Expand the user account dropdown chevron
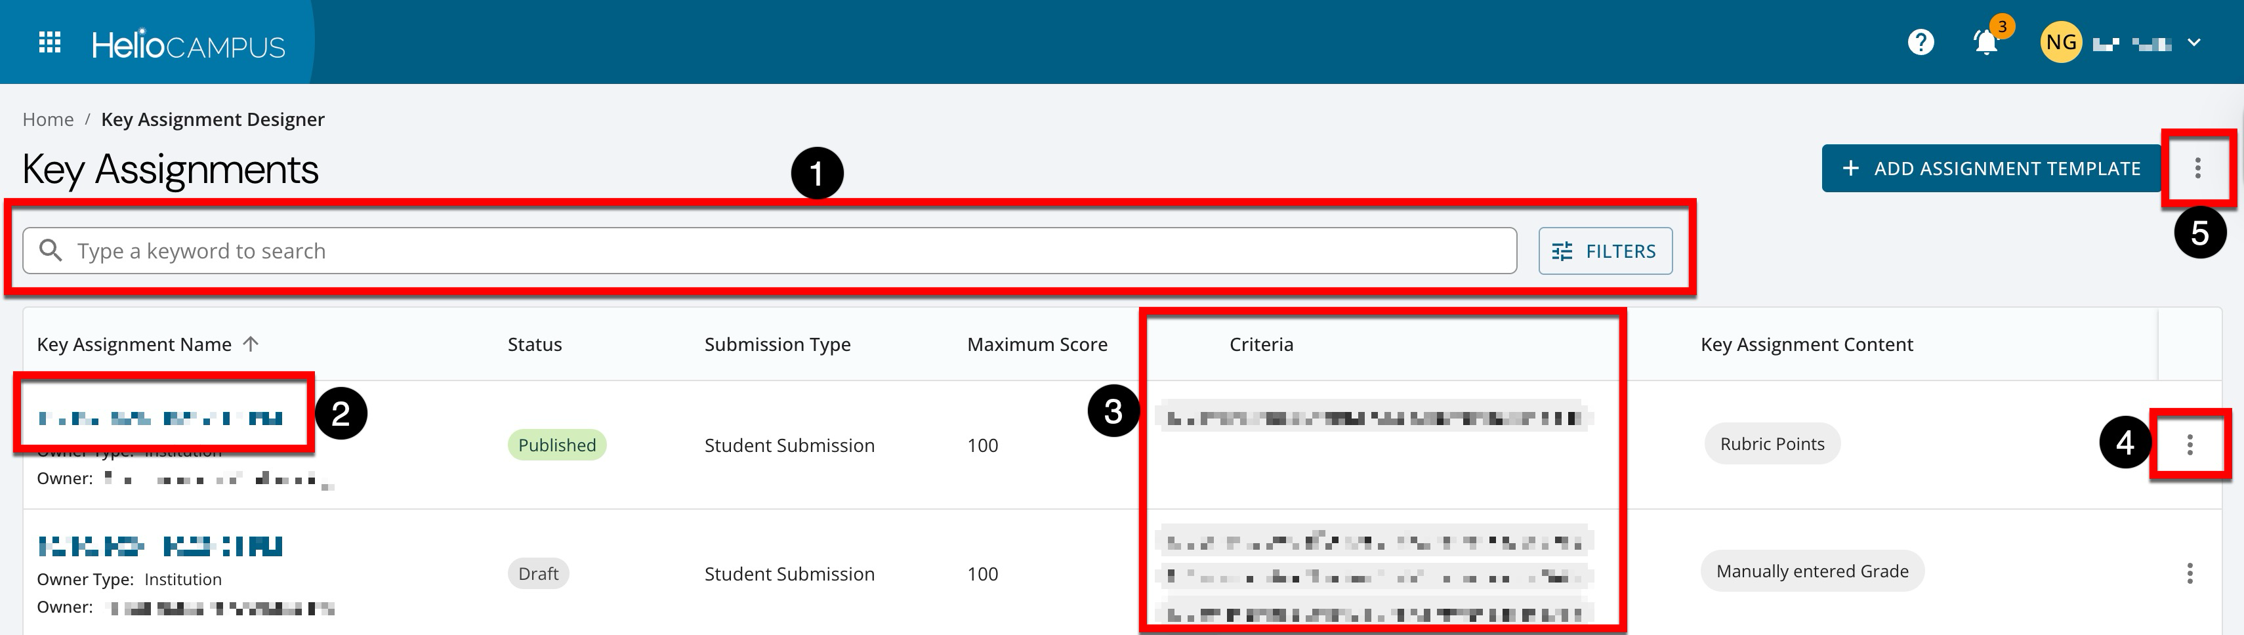This screenshot has height=635, width=2244. pos(2194,43)
